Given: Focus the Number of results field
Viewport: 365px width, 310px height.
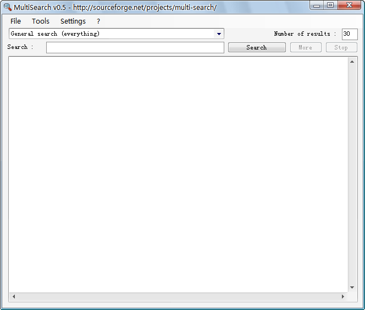Looking at the screenshot, I should 349,34.
